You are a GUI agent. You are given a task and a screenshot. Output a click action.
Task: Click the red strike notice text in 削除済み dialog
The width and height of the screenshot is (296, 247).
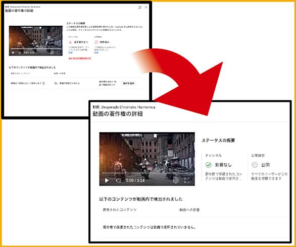pyautogui.click(x=80, y=58)
